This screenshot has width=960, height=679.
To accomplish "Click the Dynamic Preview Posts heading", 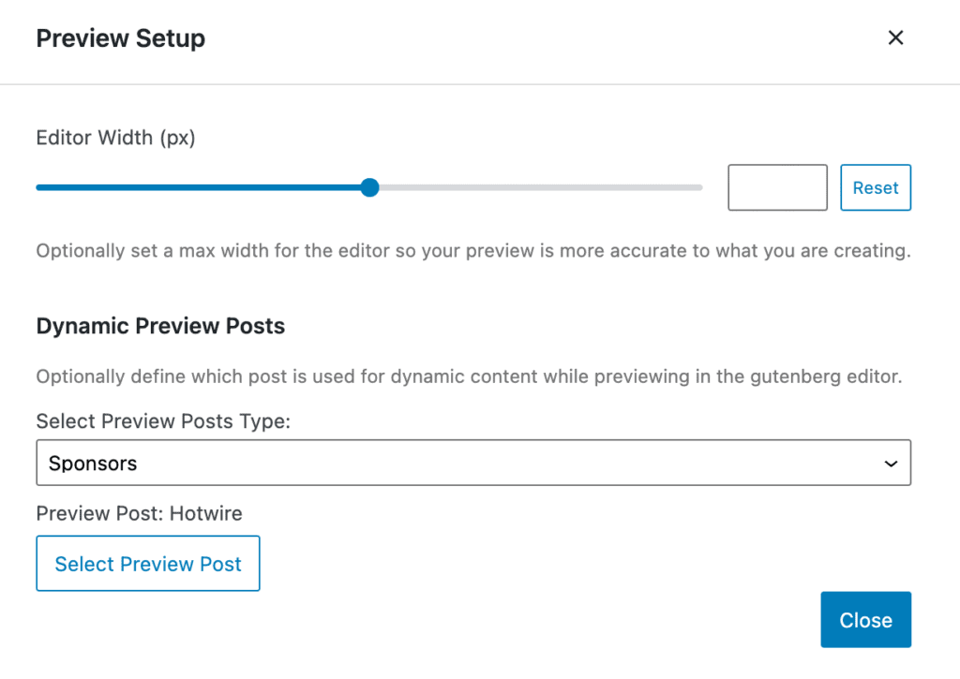I will pos(160,326).
